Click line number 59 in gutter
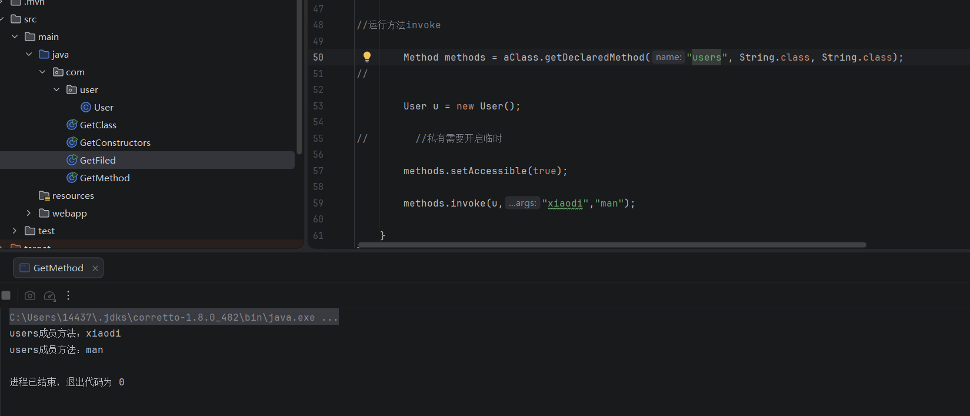Viewport: 970px width, 416px height. [318, 203]
